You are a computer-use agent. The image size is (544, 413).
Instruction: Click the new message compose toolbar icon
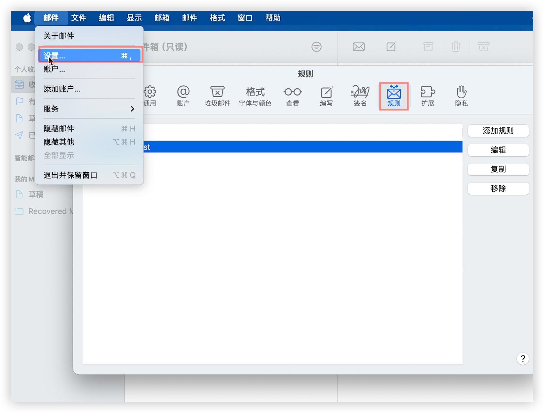point(391,47)
